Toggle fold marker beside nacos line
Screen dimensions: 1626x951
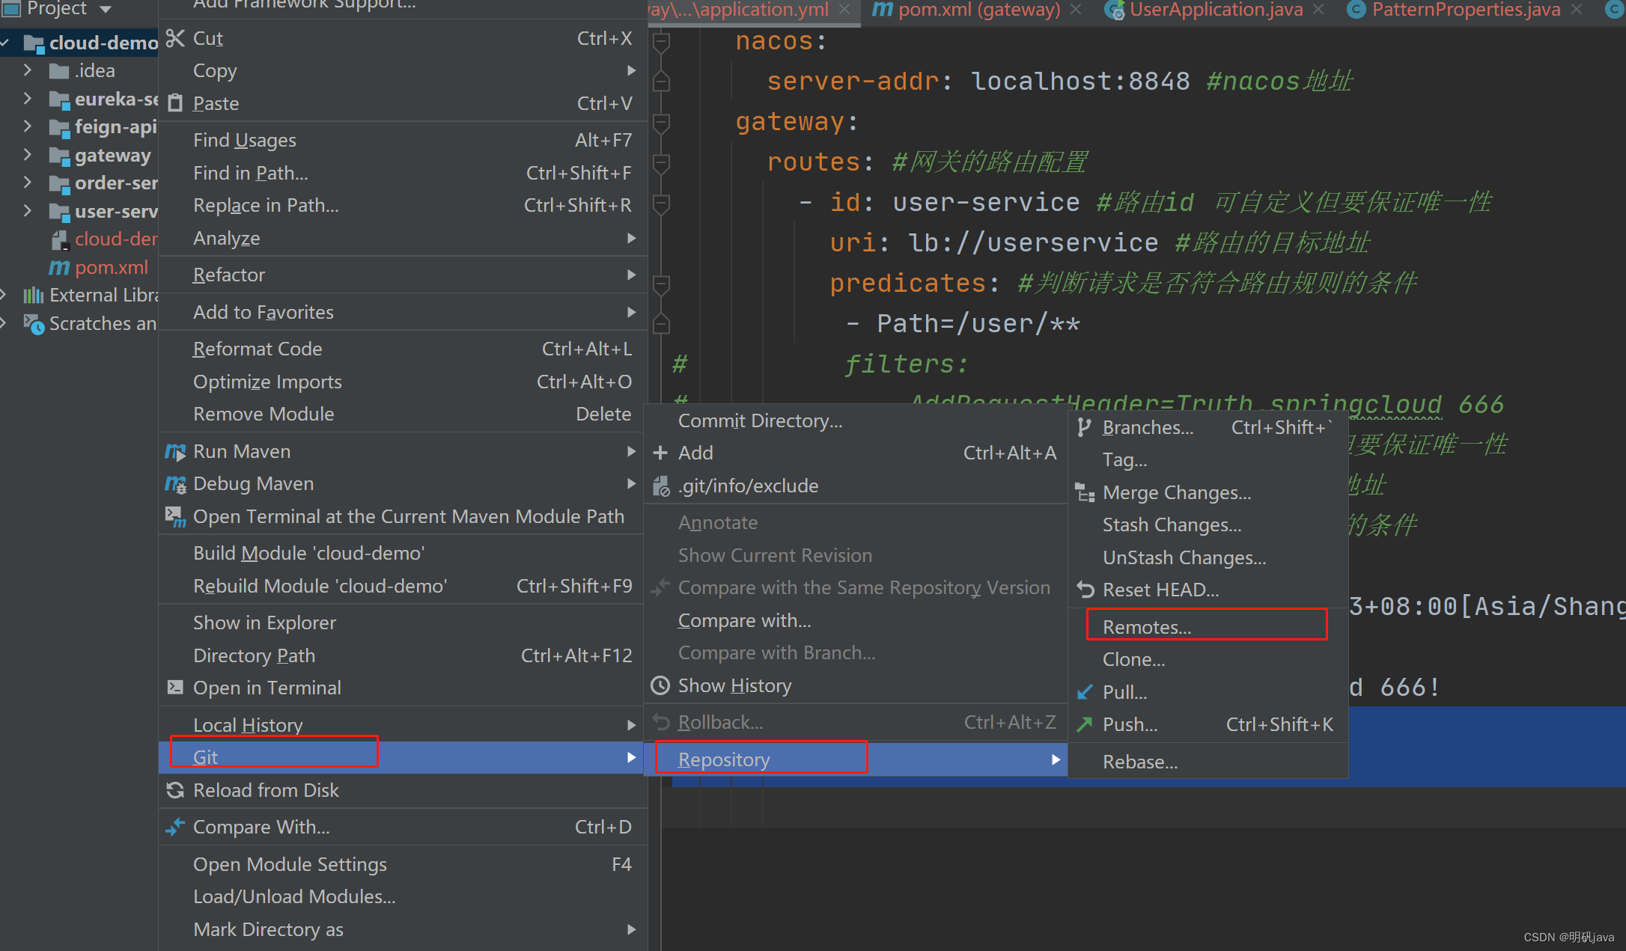pyautogui.click(x=661, y=43)
